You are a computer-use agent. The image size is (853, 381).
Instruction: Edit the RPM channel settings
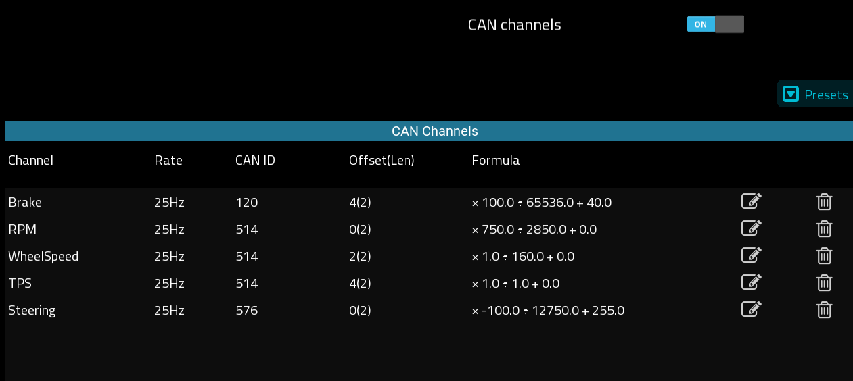coord(752,228)
